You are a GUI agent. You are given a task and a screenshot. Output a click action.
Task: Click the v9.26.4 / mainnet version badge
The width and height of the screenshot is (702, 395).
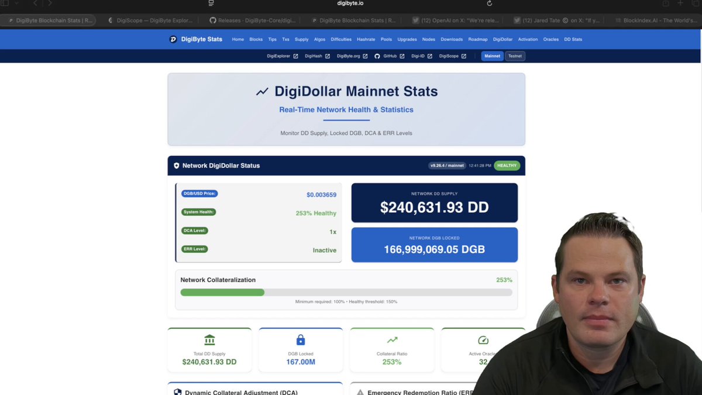click(x=448, y=166)
